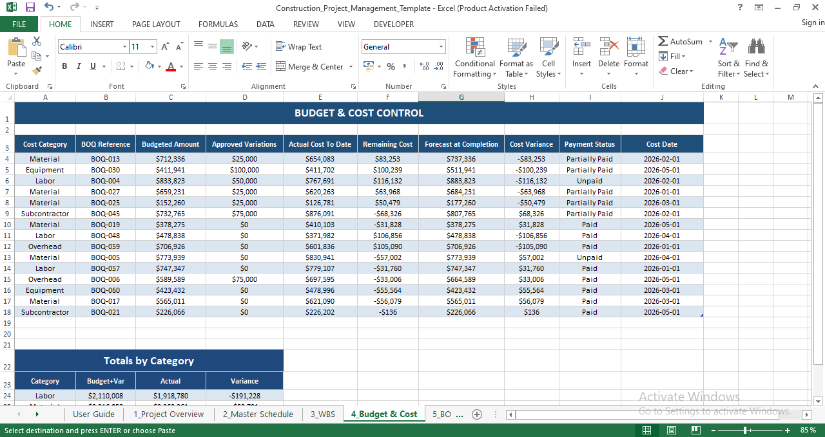Open the font size dropdown
Viewport: 825px width, 437px height.
pyautogui.click(x=152, y=46)
